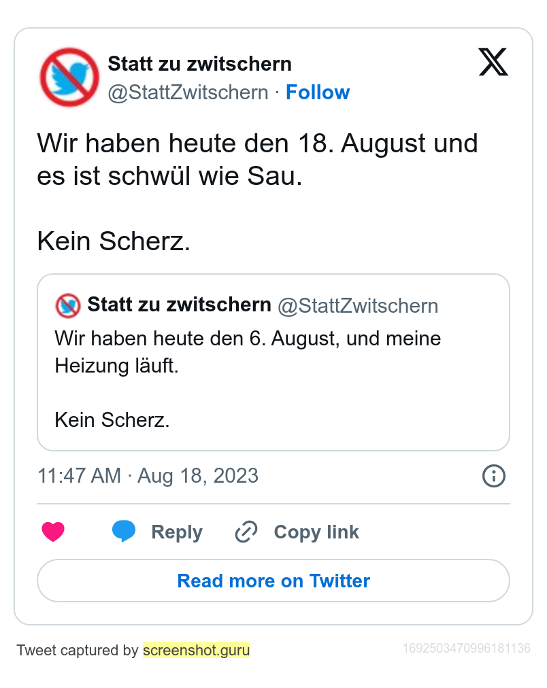This screenshot has width=547, height=688.
Task: Open the crossed-out Twitter bird profile avatar
Action: pos(69,77)
